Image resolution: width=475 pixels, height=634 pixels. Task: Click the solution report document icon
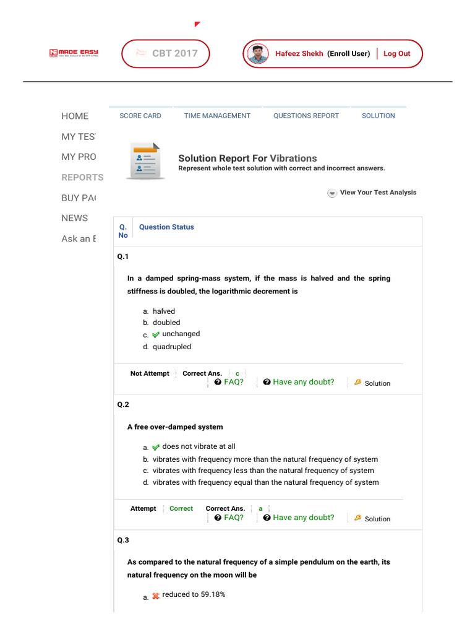pos(146,161)
